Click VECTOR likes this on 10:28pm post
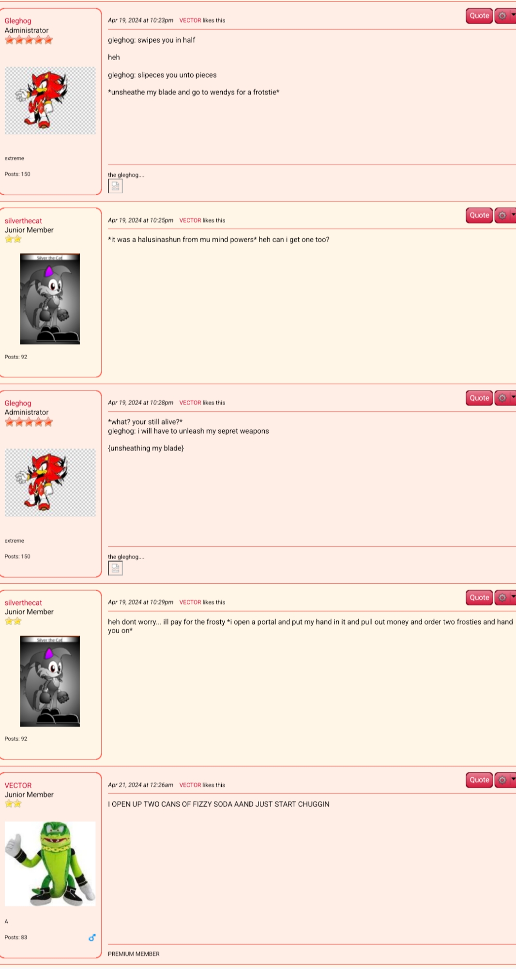Viewport: 516px width, 969px height. pos(202,403)
